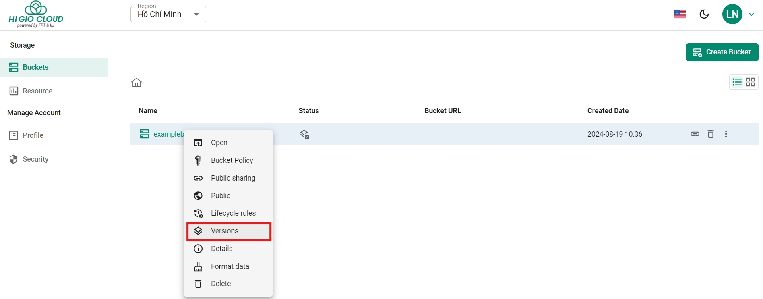Switch to grid view layout
The image size is (763, 299).
tap(751, 82)
